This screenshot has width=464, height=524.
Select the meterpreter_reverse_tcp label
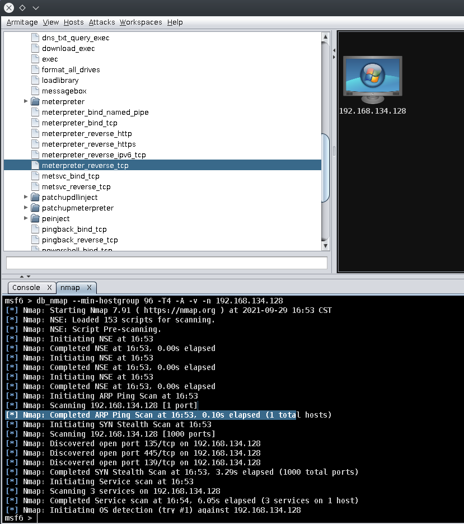coord(85,165)
